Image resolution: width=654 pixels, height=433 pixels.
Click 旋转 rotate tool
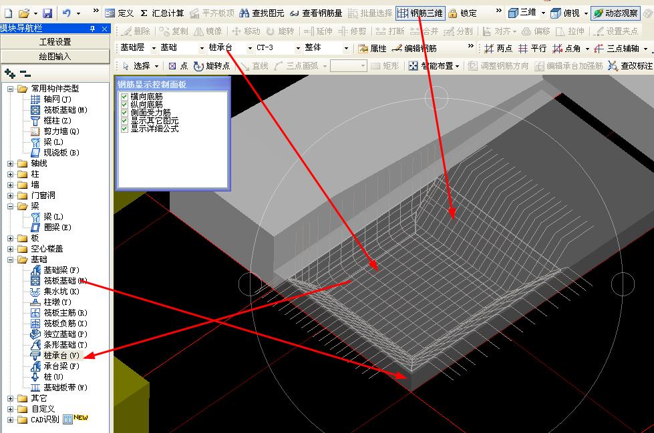281,31
